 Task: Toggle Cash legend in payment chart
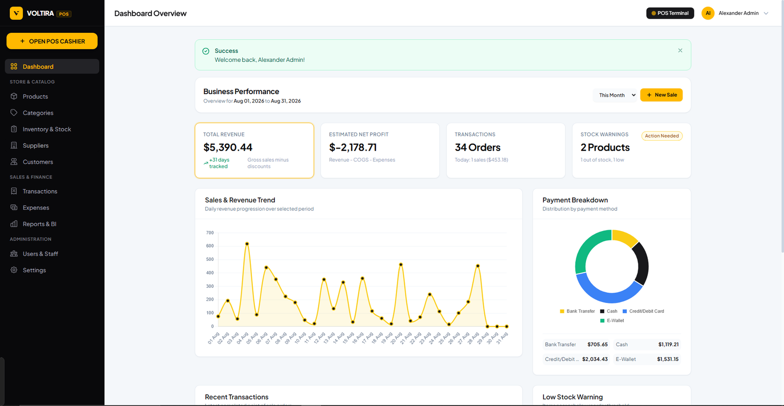pyautogui.click(x=609, y=311)
